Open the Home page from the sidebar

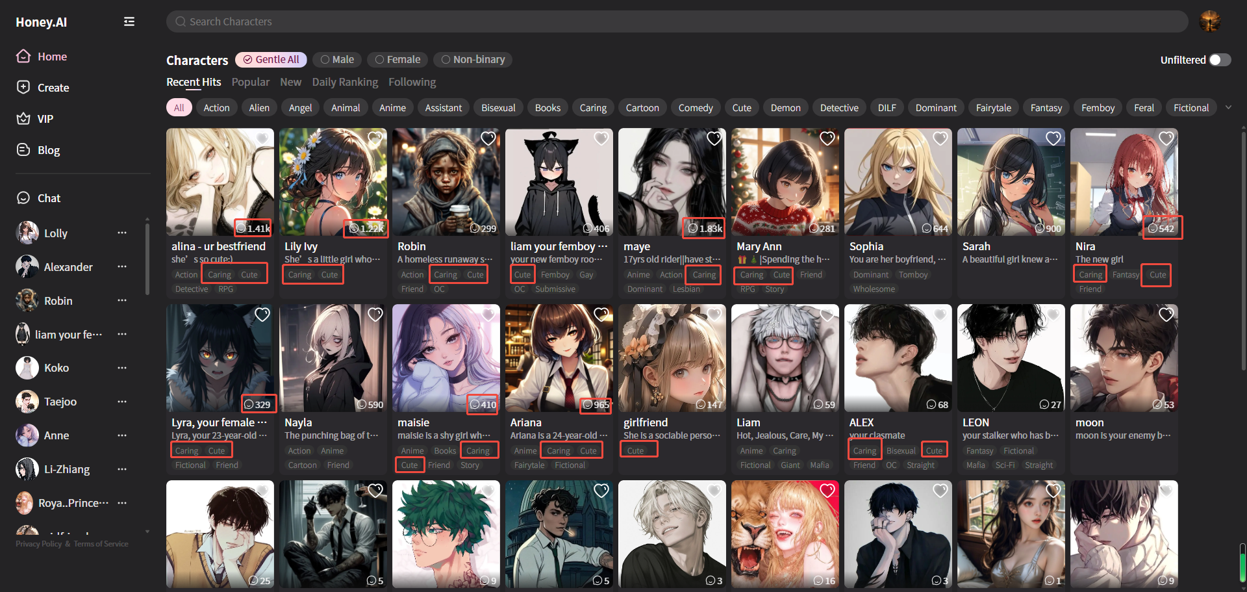(x=52, y=57)
